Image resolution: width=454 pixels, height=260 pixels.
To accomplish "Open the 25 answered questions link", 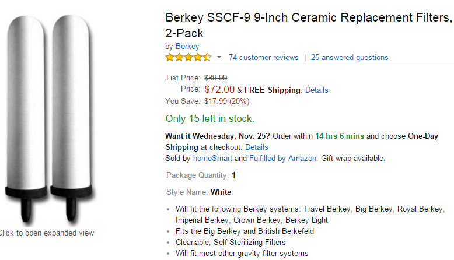I will (x=350, y=57).
